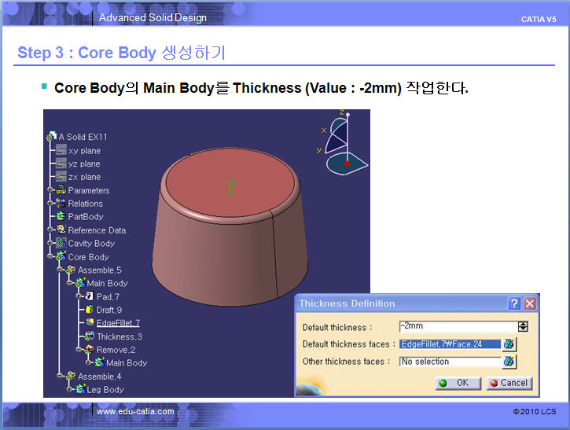Click the Thickness Definition help question mark
The image size is (570, 430).
pyautogui.click(x=514, y=303)
